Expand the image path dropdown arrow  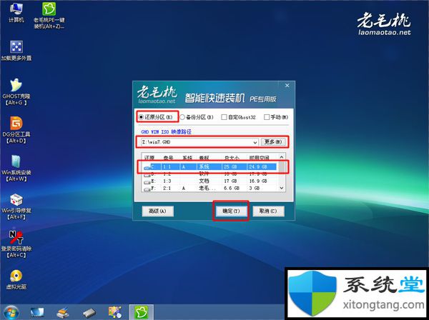click(x=255, y=142)
